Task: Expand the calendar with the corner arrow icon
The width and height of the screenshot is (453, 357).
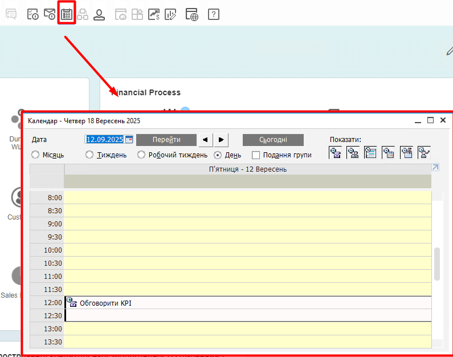Action: (x=435, y=167)
